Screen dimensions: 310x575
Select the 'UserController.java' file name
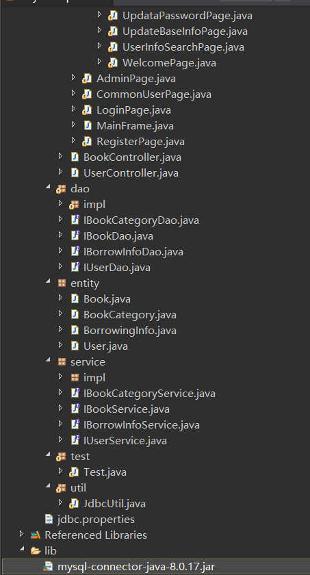click(131, 173)
